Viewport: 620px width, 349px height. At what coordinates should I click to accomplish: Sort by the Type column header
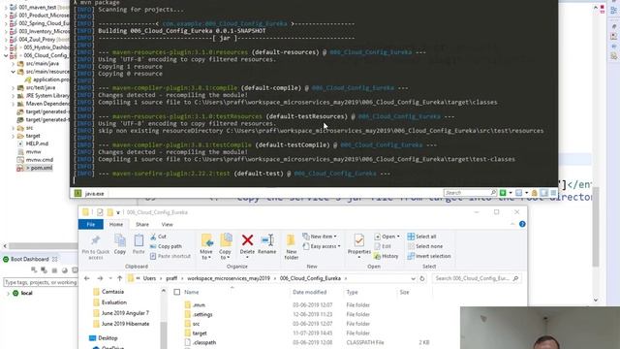(352, 292)
